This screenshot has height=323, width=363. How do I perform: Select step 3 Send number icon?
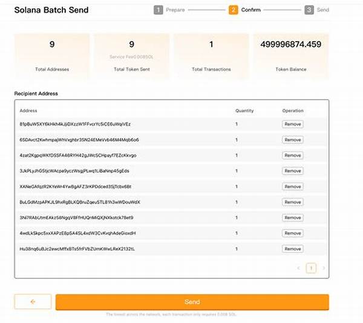click(309, 10)
